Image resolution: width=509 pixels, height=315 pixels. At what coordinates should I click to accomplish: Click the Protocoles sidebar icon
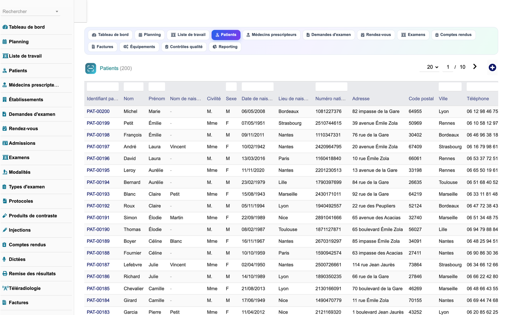(5, 201)
